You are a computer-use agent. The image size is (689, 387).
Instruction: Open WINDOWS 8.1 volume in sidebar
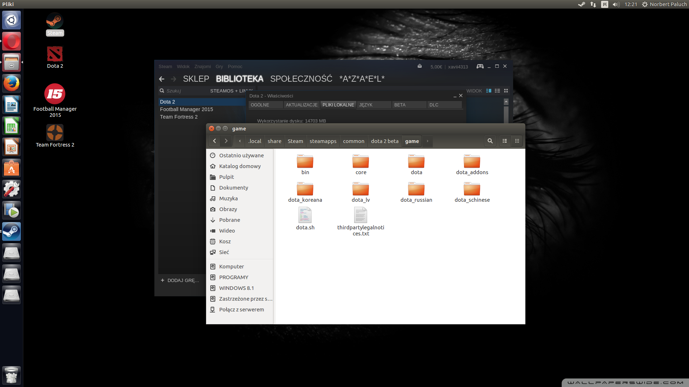pyautogui.click(x=240, y=288)
